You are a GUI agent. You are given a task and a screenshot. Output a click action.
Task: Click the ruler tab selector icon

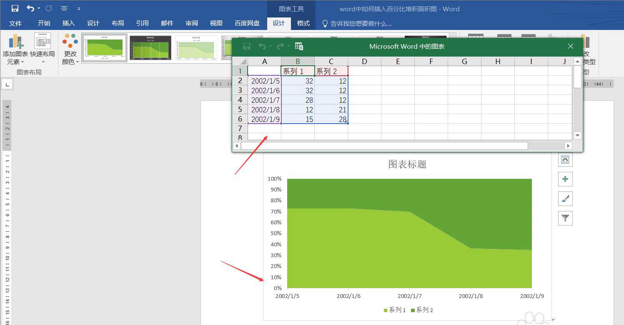click(x=7, y=84)
